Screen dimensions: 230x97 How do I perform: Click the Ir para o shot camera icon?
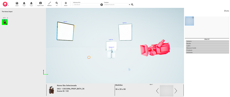pyautogui.click(x=40, y=3)
